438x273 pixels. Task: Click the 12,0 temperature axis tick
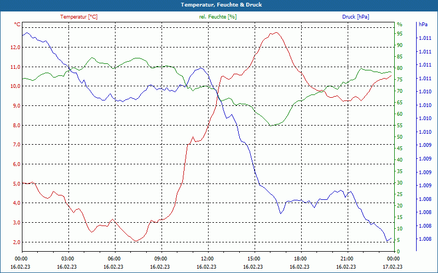(15, 48)
